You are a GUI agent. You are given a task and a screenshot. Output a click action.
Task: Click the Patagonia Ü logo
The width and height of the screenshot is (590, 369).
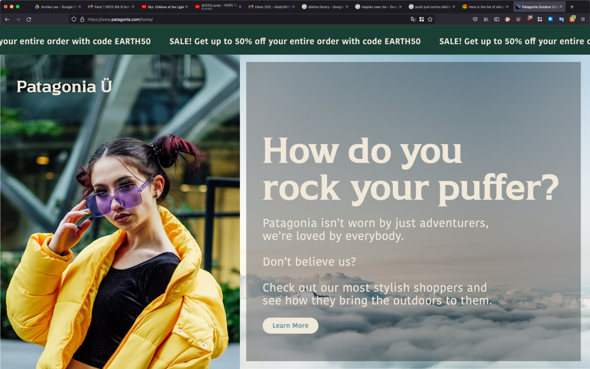tap(64, 87)
